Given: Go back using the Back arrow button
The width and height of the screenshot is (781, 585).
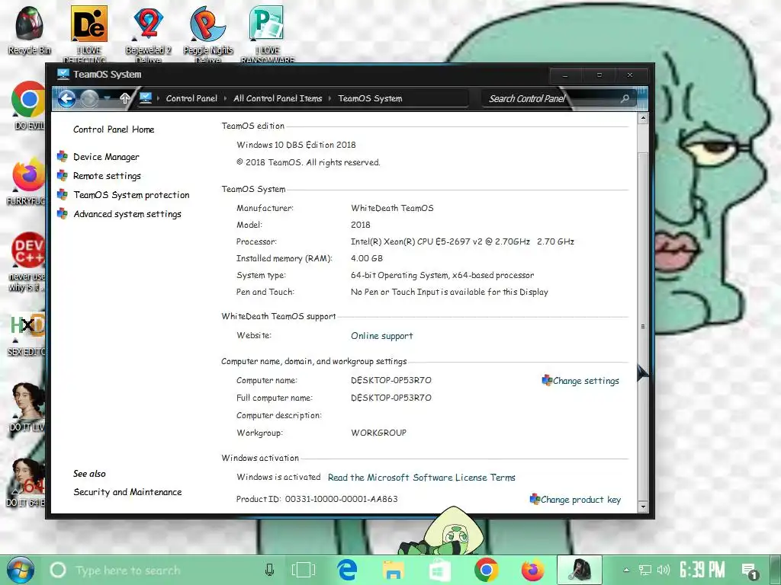Looking at the screenshot, I should (67, 98).
